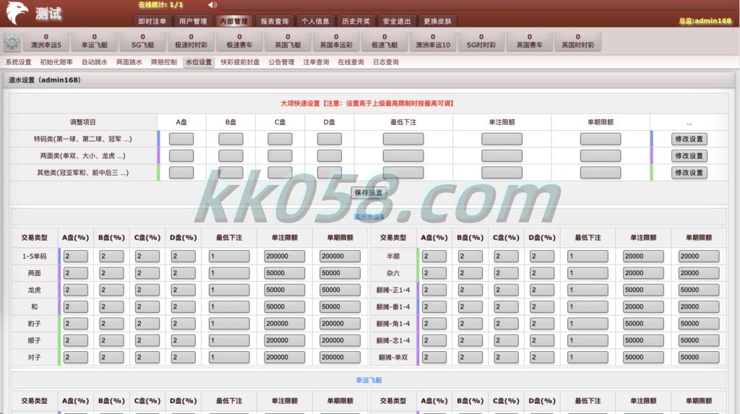Switch to the 系统设置 tab

point(18,62)
